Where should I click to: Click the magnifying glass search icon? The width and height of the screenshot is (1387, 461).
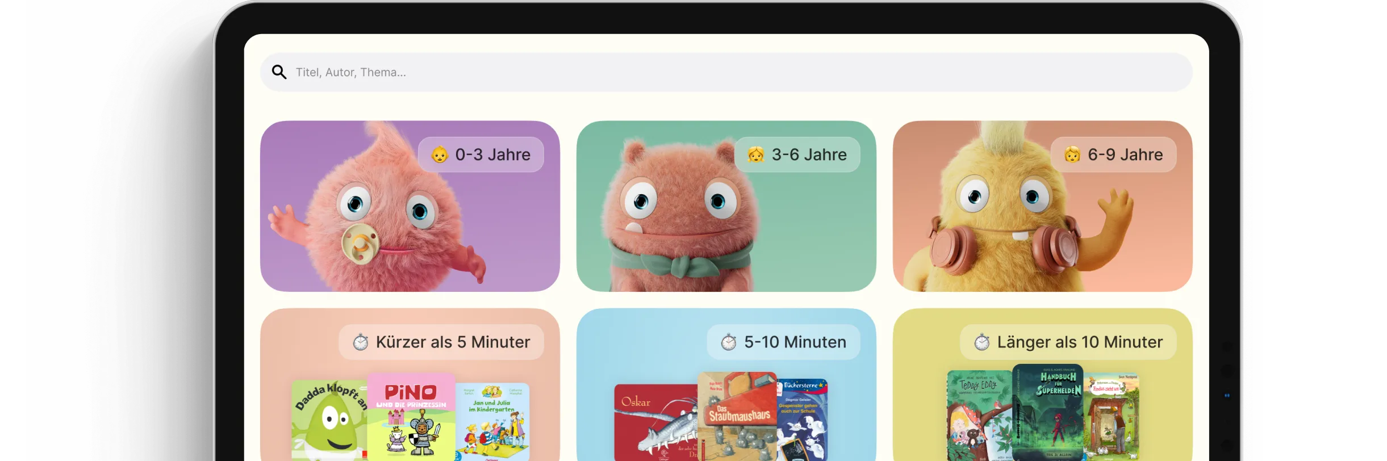[x=279, y=72]
